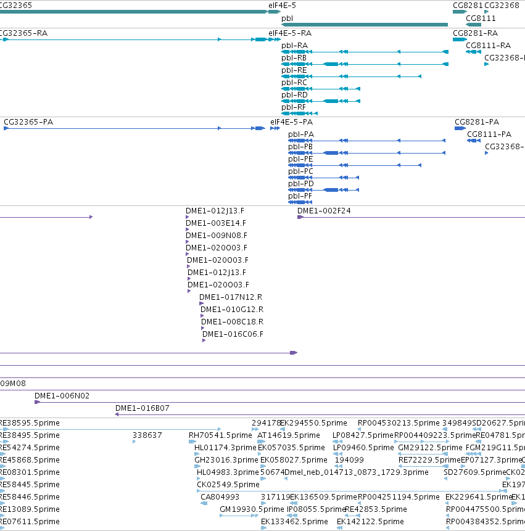Click the CG32365-RA transcript label

coord(23,33)
